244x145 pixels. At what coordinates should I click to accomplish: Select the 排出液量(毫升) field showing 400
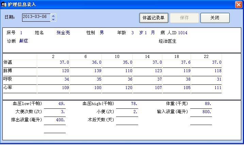tap(55, 120)
